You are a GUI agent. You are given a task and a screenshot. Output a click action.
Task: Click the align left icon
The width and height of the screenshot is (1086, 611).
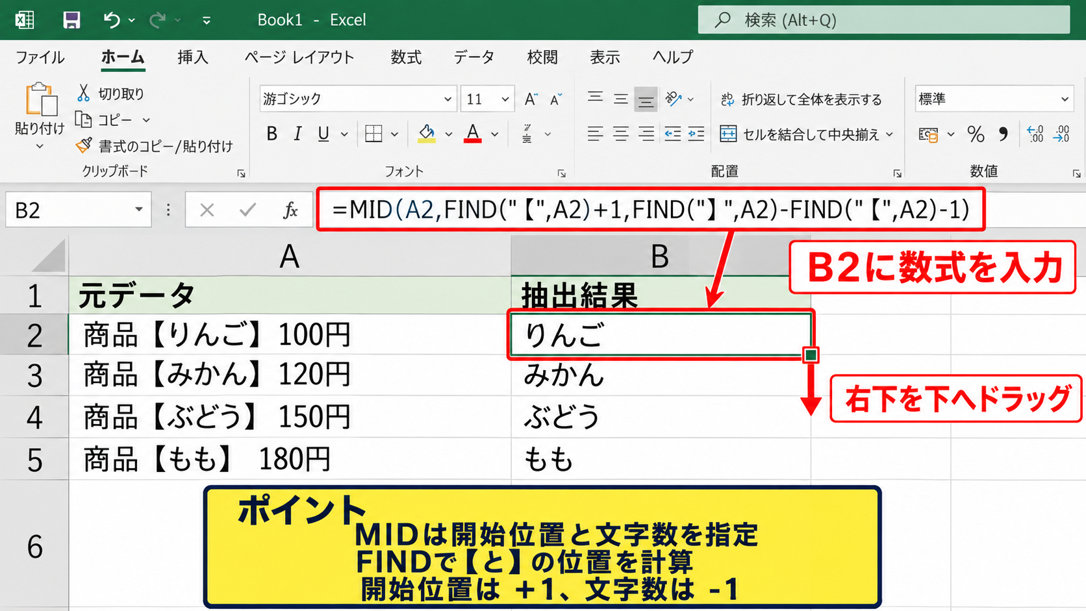coord(595,134)
